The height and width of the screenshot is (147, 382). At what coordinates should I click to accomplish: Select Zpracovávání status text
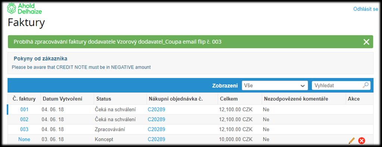click(110, 130)
